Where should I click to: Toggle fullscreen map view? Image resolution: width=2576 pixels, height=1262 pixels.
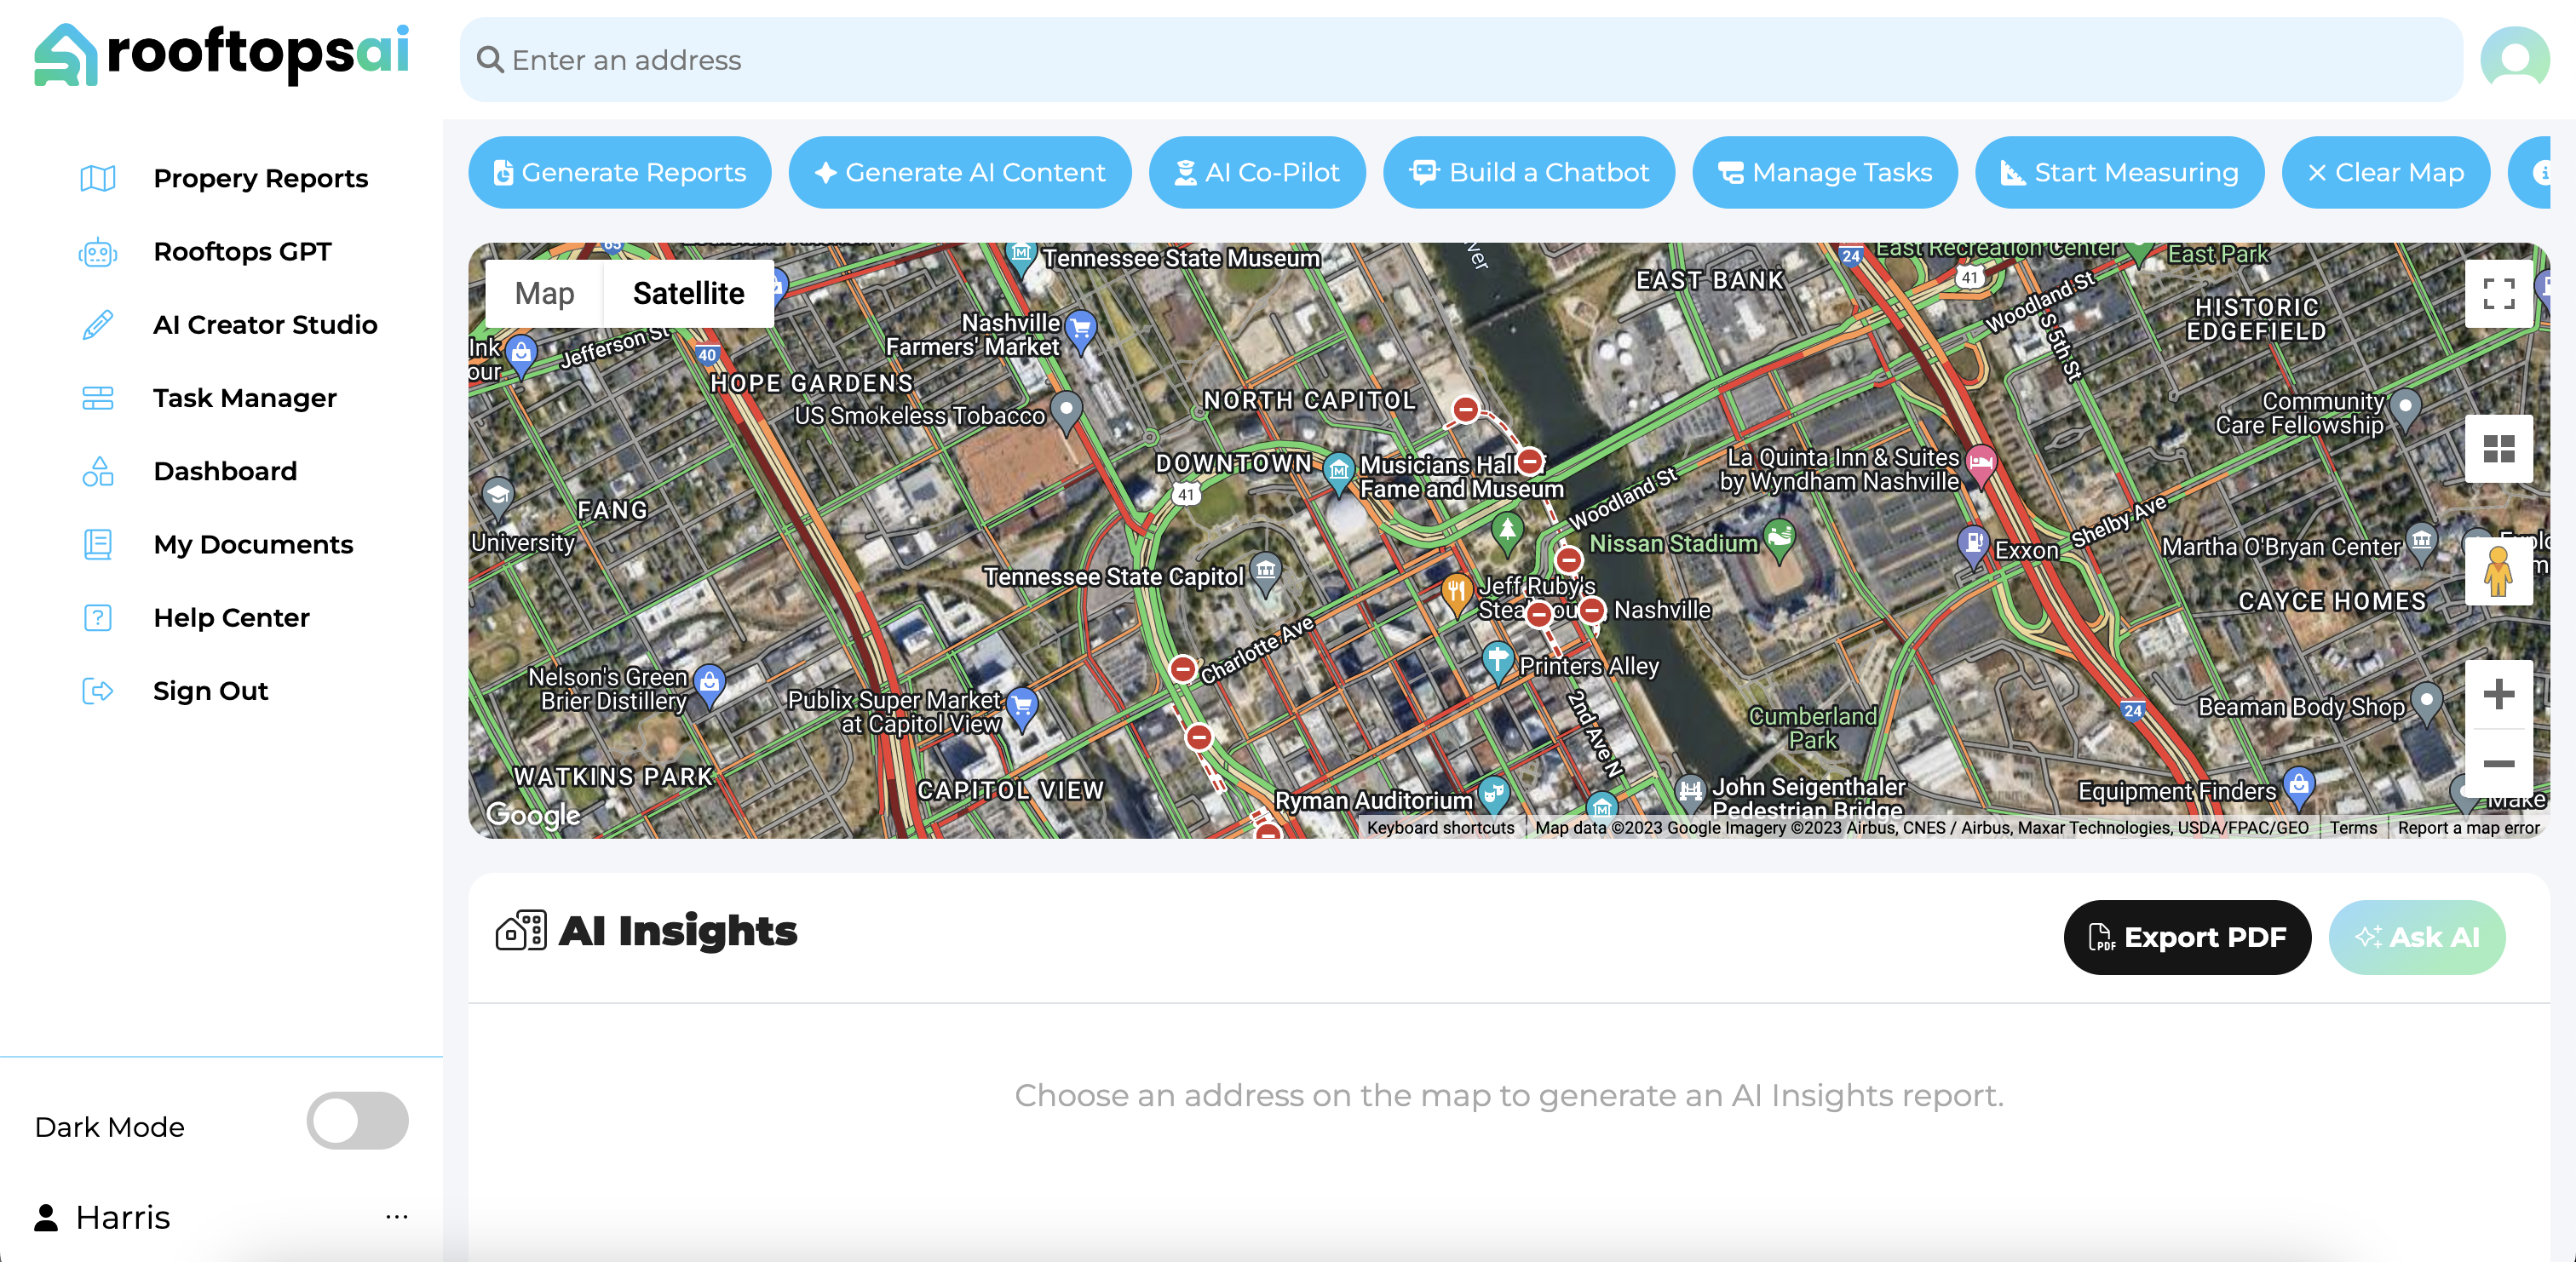coord(2498,294)
